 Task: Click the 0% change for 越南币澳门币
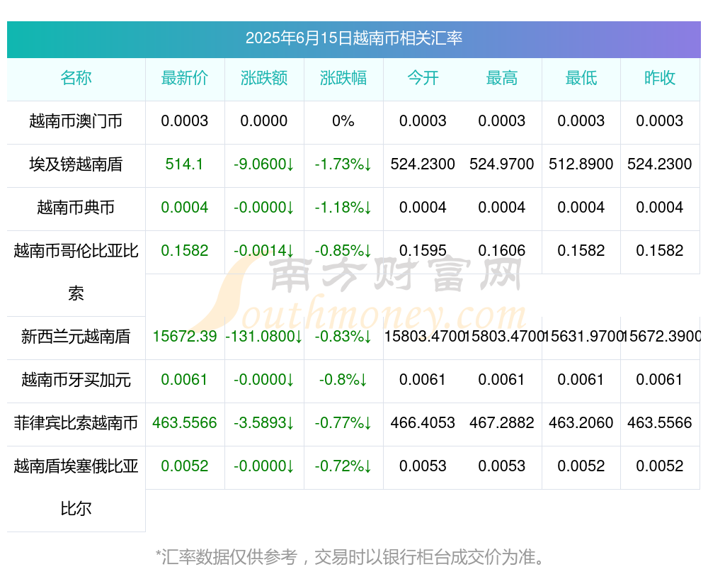pyautogui.click(x=343, y=121)
